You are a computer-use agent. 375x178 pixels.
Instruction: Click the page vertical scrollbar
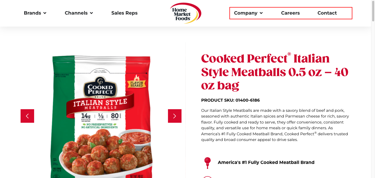[x=373, y=89]
